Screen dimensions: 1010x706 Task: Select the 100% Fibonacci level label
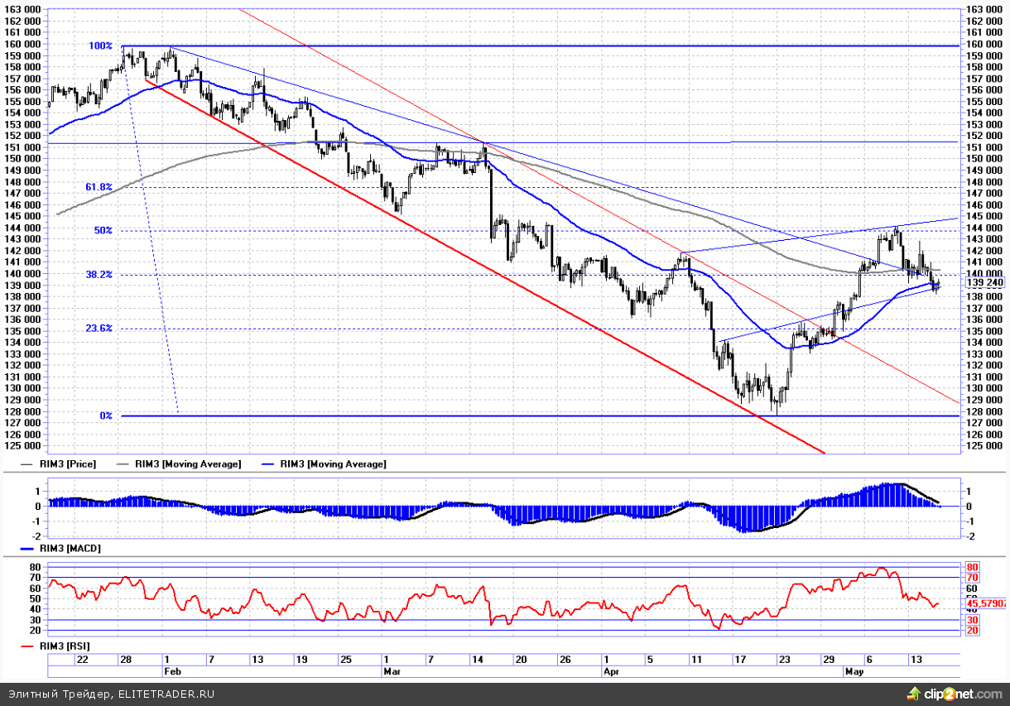click(100, 46)
